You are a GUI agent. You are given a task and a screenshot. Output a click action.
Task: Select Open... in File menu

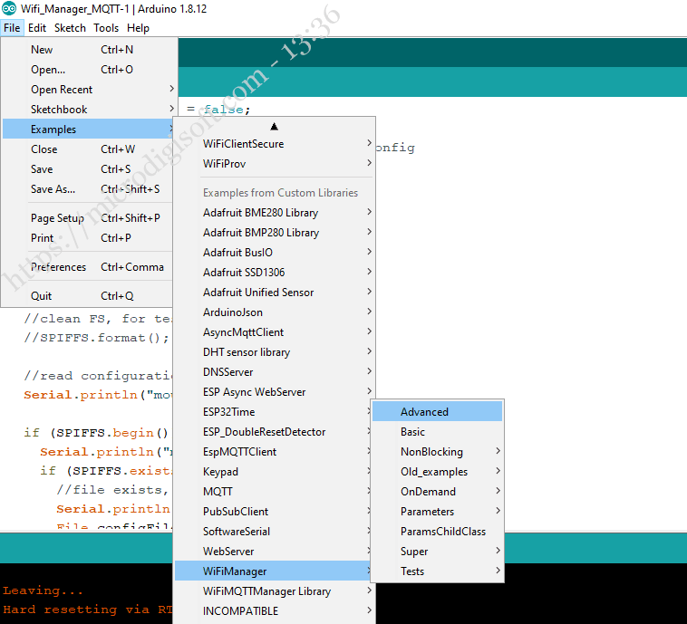point(88,70)
